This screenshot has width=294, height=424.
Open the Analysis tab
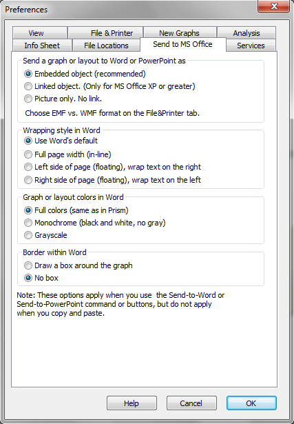pos(246,33)
